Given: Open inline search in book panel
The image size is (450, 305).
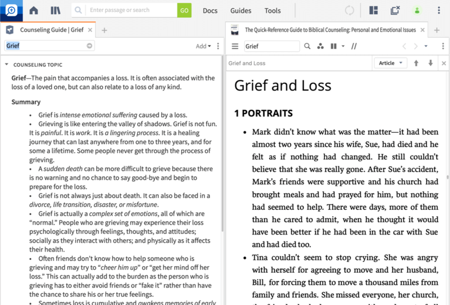Looking at the screenshot, I should pos(307,46).
